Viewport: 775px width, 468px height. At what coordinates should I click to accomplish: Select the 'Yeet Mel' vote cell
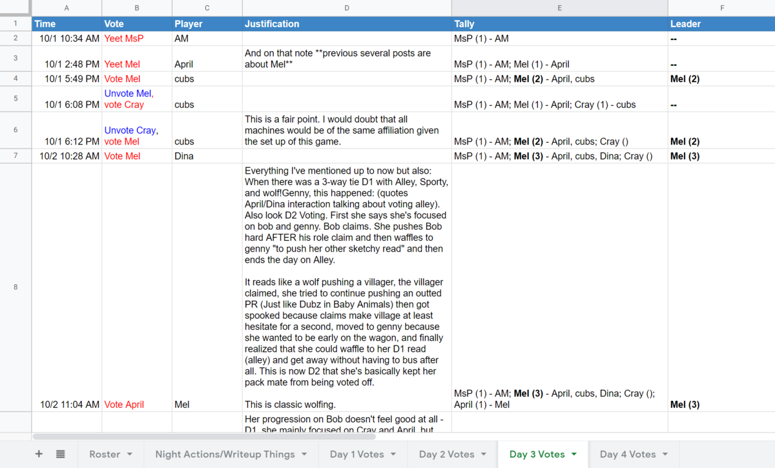coord(137,59)
